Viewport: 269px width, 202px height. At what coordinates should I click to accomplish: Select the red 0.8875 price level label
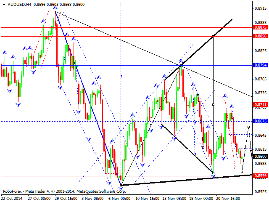pos(261,27)
